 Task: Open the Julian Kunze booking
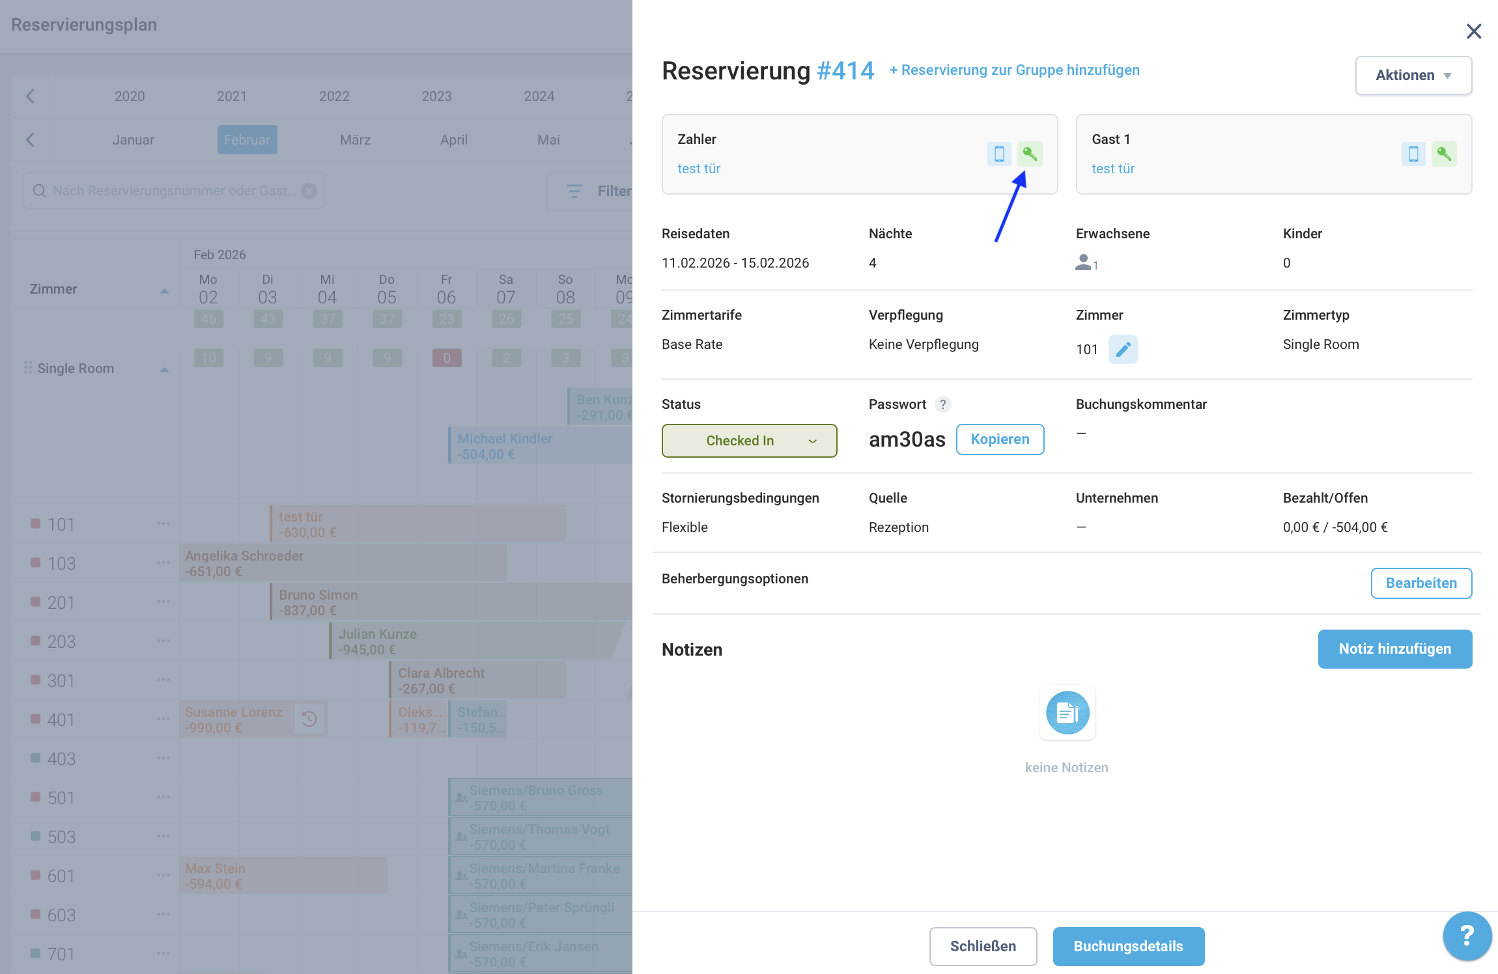pyautogui.click(x=475, y=641)
